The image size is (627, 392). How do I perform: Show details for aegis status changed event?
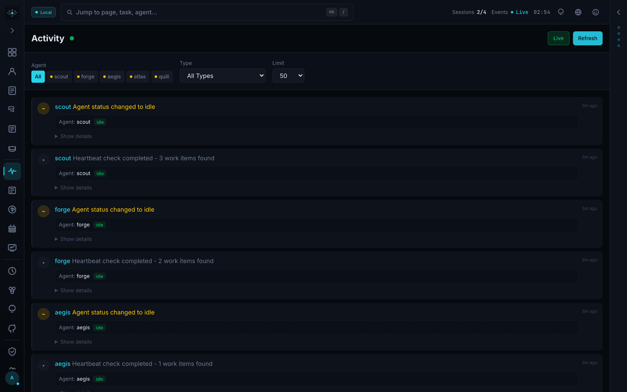tap(73, 342)
